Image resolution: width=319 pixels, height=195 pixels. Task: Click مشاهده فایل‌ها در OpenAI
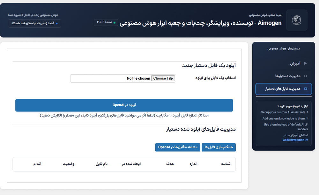(x=178, y=147)
